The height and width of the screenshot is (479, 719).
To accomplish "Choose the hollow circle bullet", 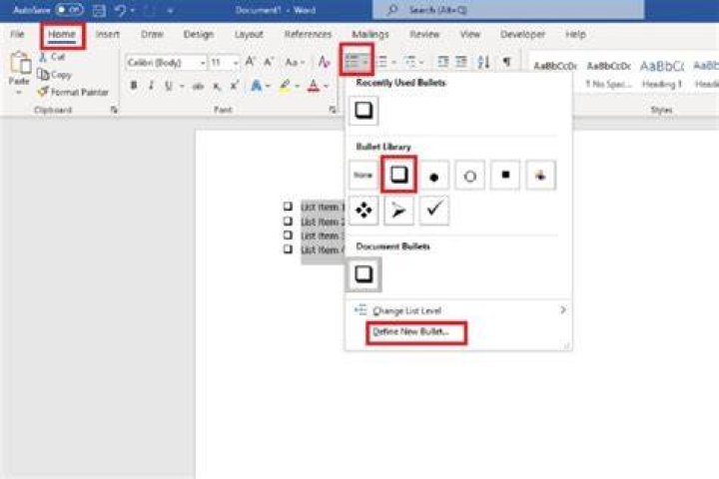I will [469, 175].
